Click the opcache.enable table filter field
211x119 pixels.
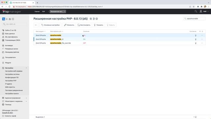click(x=195, y=19)
